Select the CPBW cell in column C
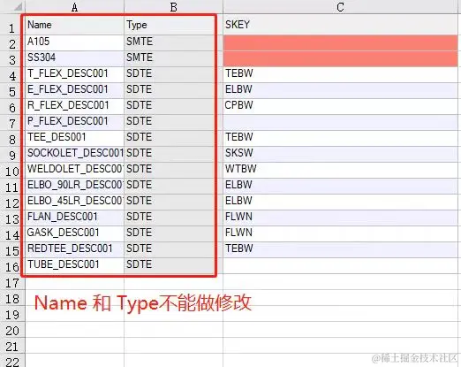 (341, 106)
